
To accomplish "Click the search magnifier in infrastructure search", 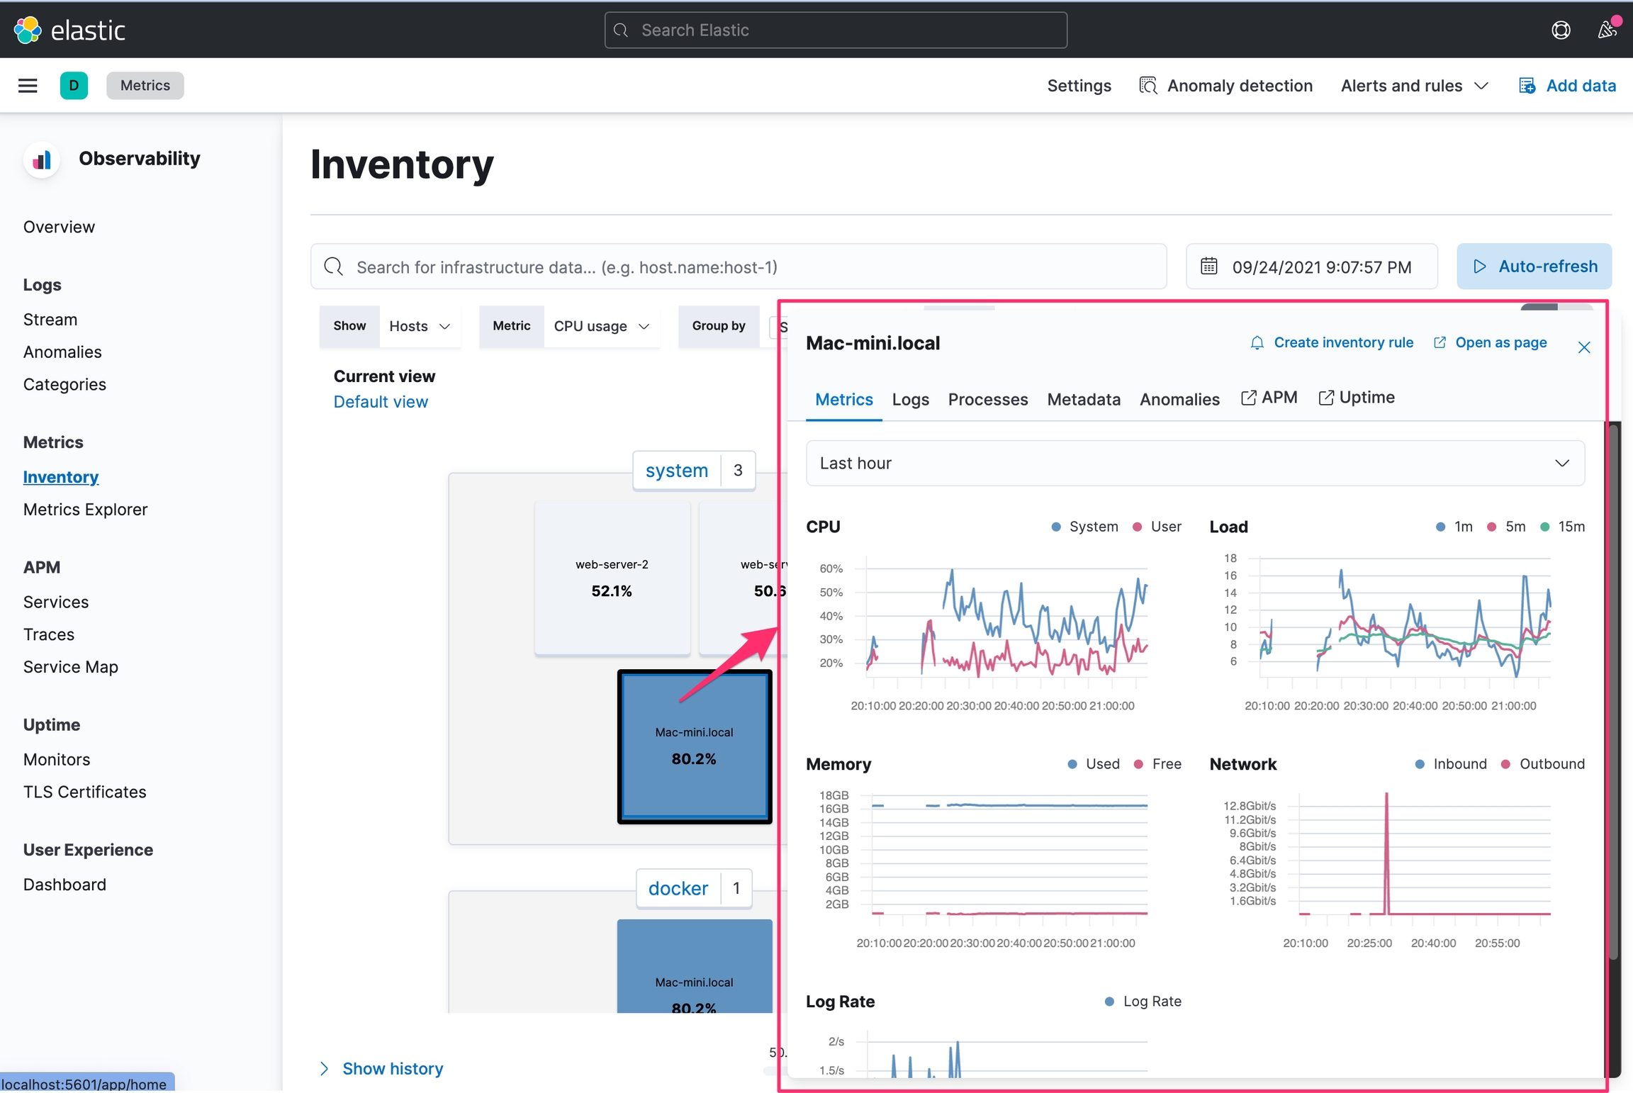I will point(333,267).
